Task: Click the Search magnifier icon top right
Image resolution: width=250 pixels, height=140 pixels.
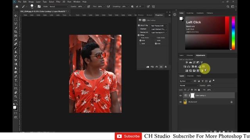Action: pos(228,7)
